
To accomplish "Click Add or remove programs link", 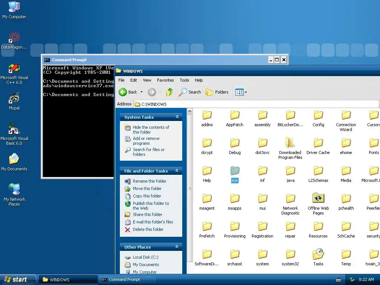I will [x=142, y=141].
